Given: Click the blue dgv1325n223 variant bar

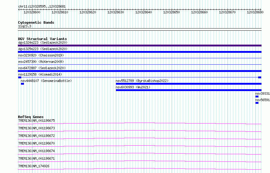Looking at the screenshot, I should [140, 52].
